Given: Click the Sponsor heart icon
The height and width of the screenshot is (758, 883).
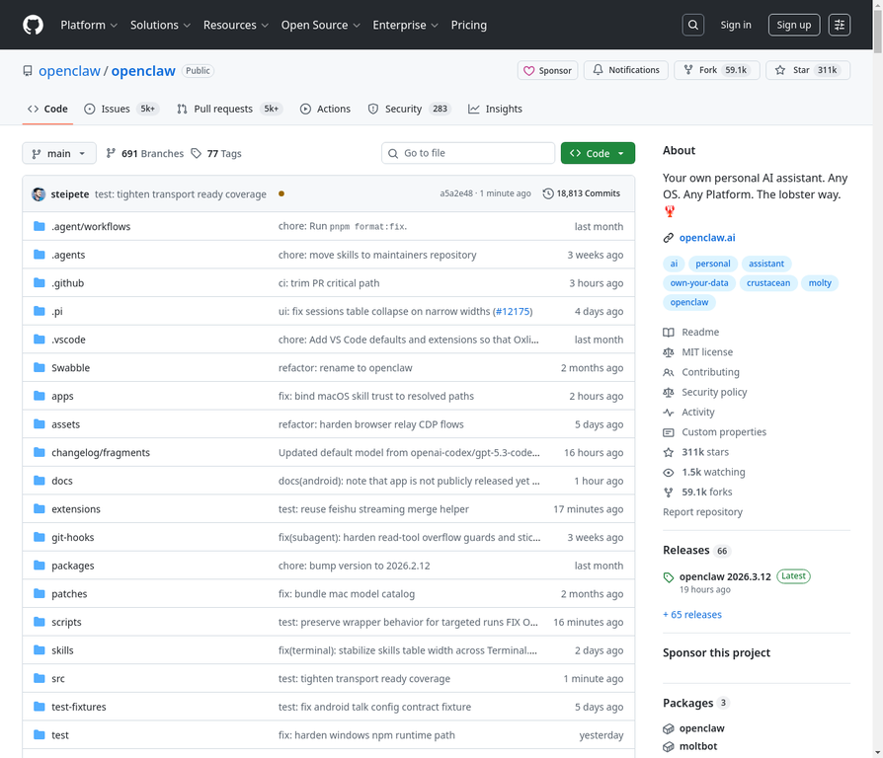Looking at the screenshot, I should (530, 70).
